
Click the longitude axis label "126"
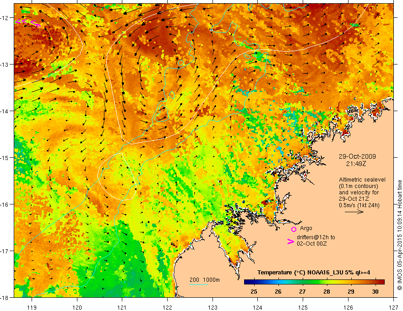(x=348, y=308)
